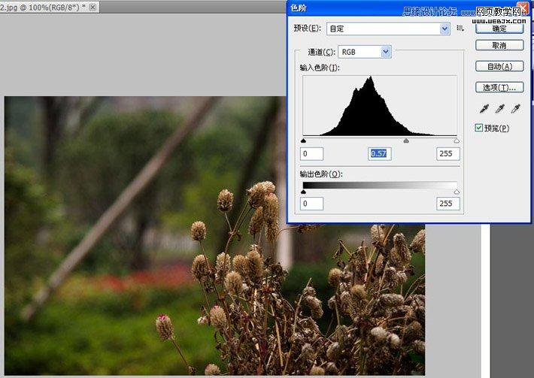Screen dimensions: 534x378
Task: Click the 确定 OK button
Action: [499, 29]
